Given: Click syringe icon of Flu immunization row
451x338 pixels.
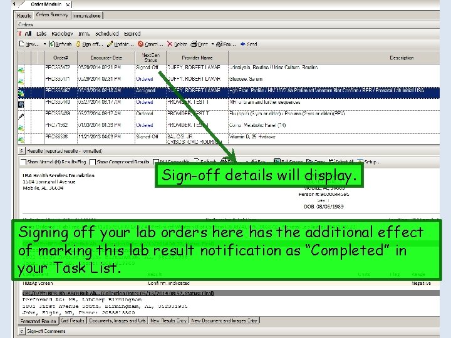Looking at the screenshot, I should point(21,116).
